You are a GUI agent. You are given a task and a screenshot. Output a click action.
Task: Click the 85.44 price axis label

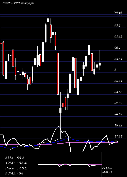pos(118,81)
